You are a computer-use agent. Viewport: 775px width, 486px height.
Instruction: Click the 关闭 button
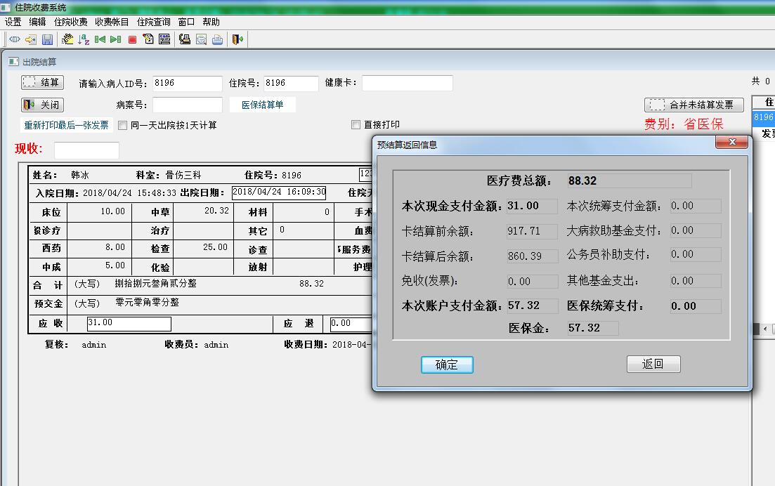pos(42,105)
